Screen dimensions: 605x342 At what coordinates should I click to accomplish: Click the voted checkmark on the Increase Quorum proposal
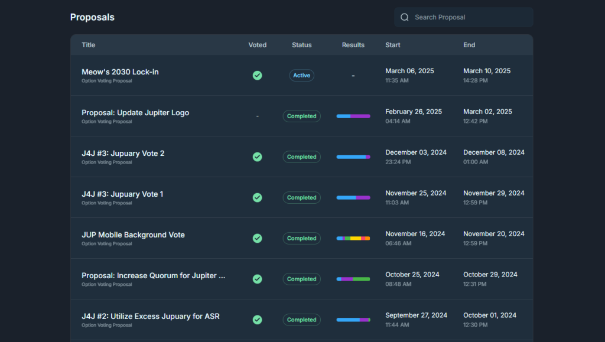(257, 279)
